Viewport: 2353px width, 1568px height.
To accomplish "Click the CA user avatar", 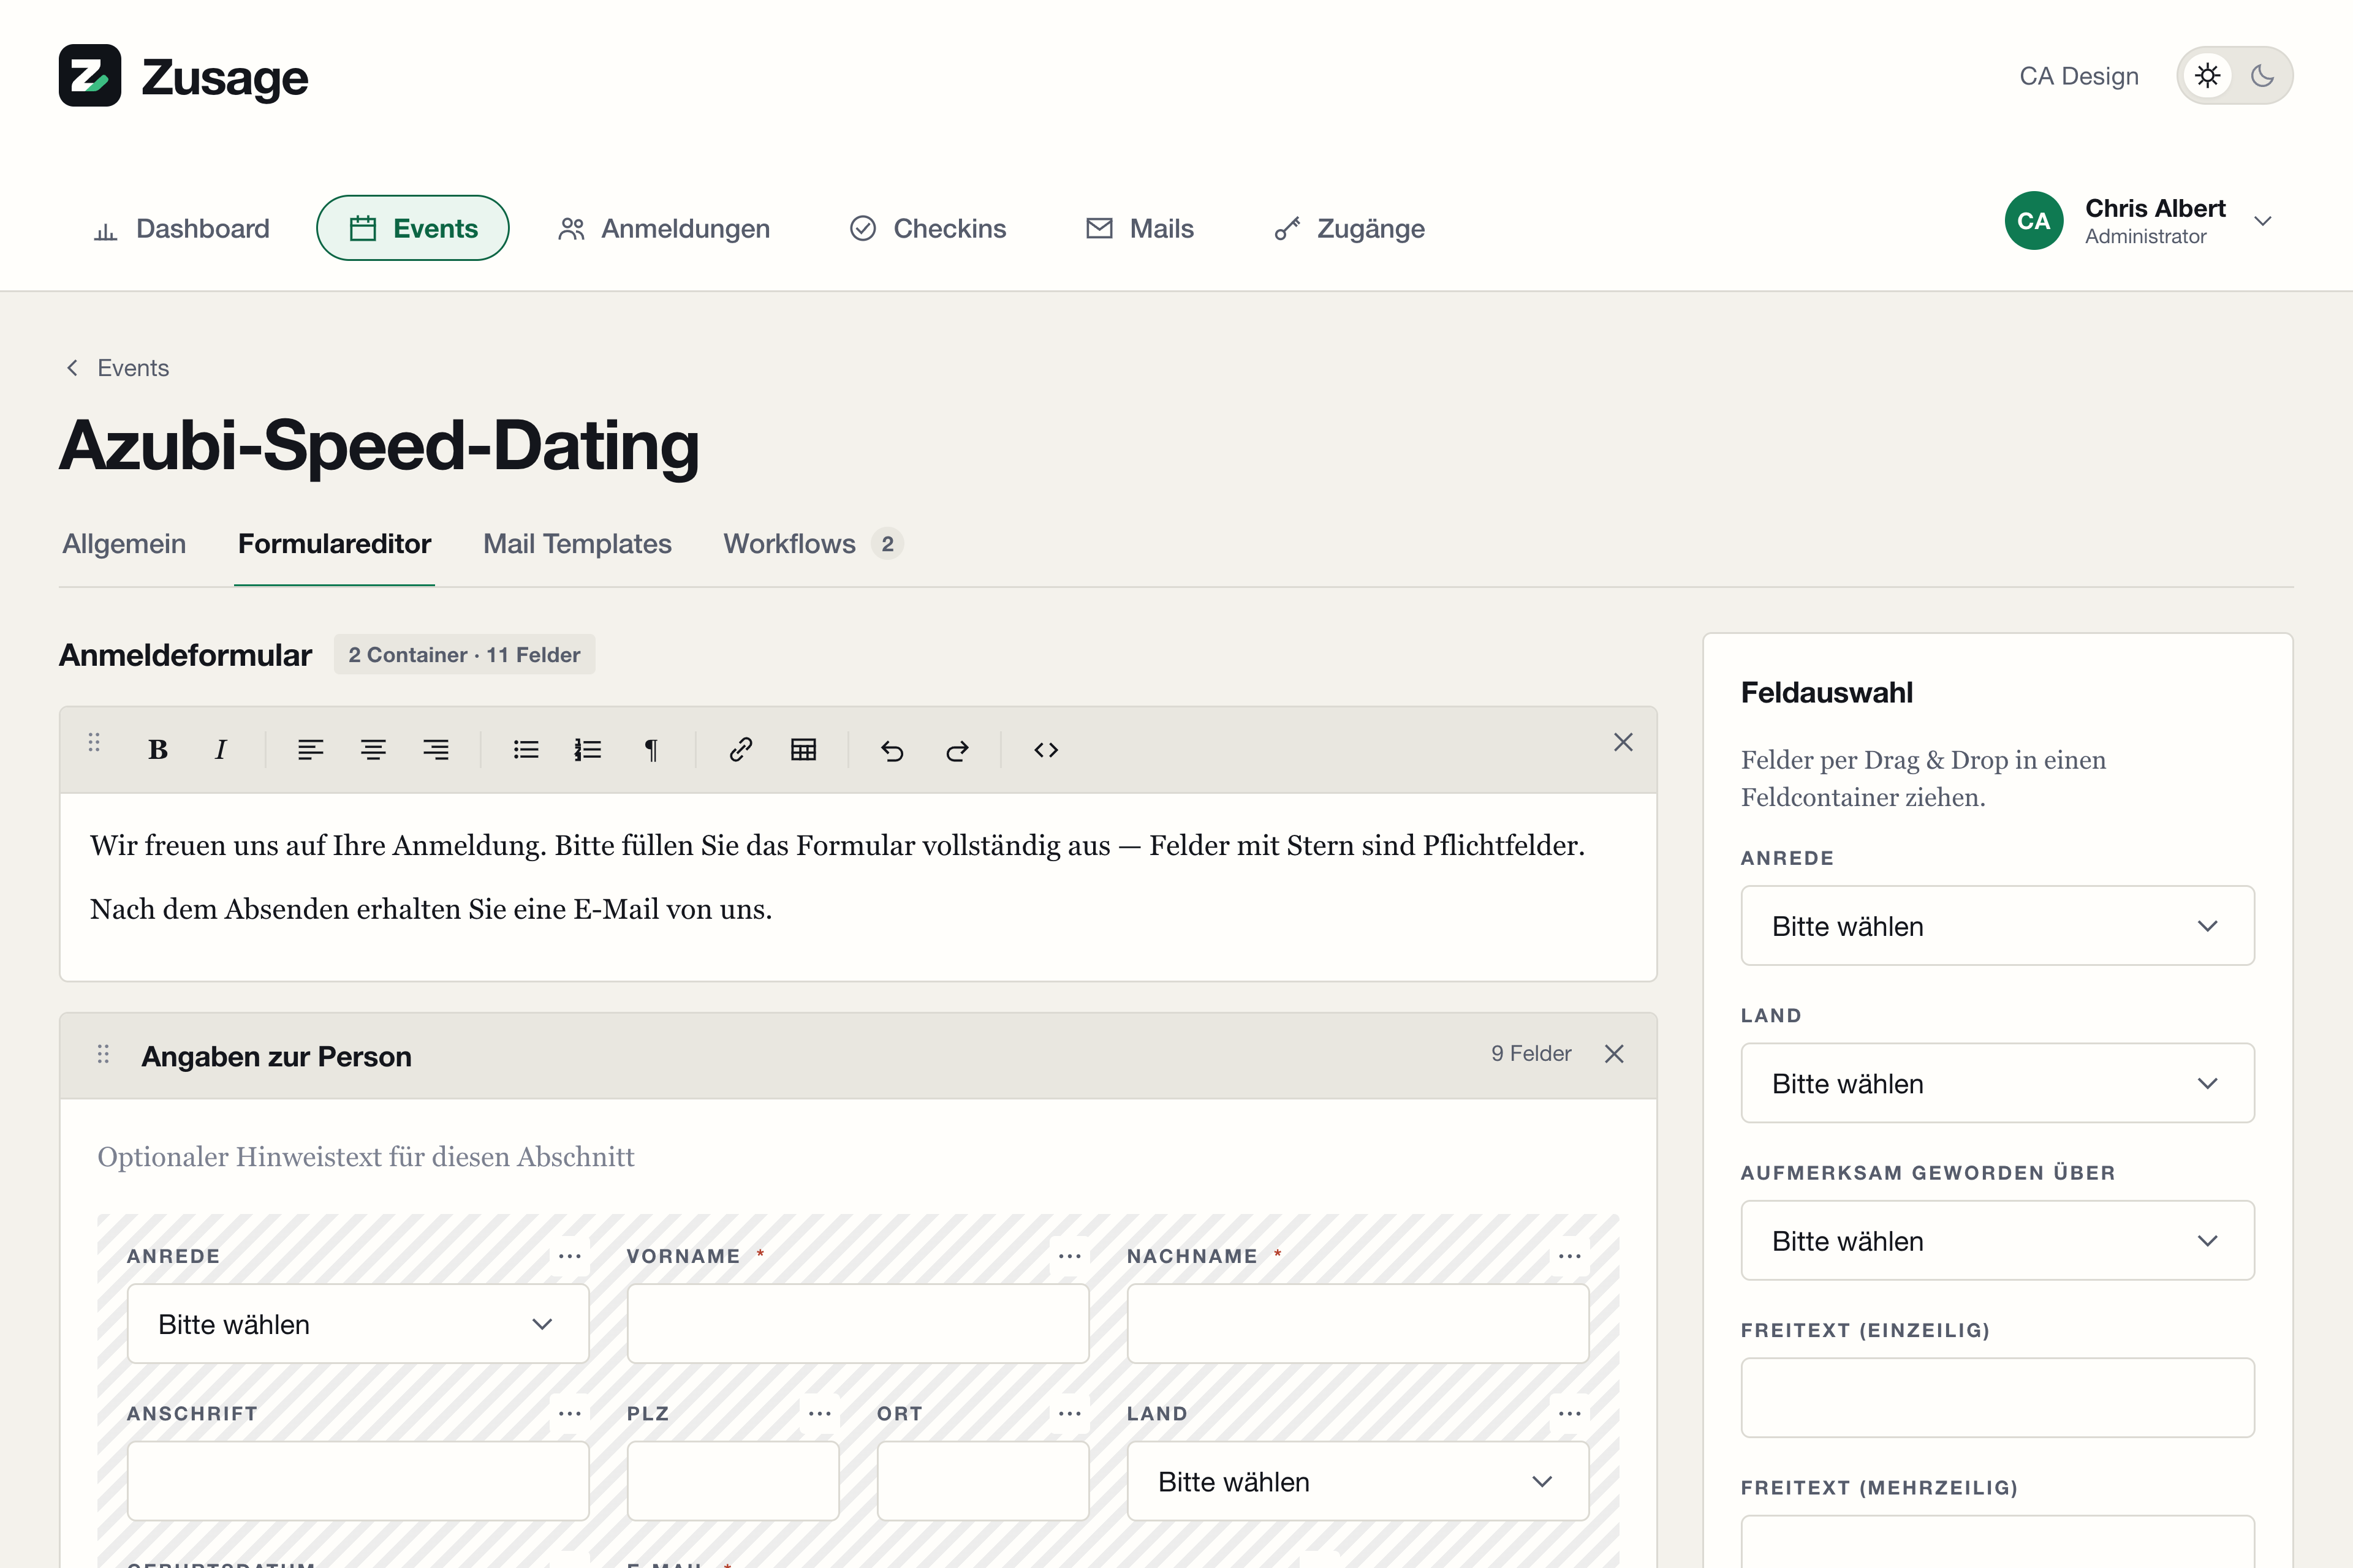I will (x=2034, y=221).
